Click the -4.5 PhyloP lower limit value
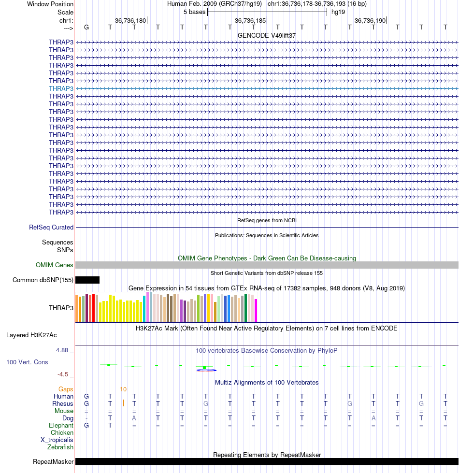The image size is (459, 473). pyautogui.click(x=63, y=374)
